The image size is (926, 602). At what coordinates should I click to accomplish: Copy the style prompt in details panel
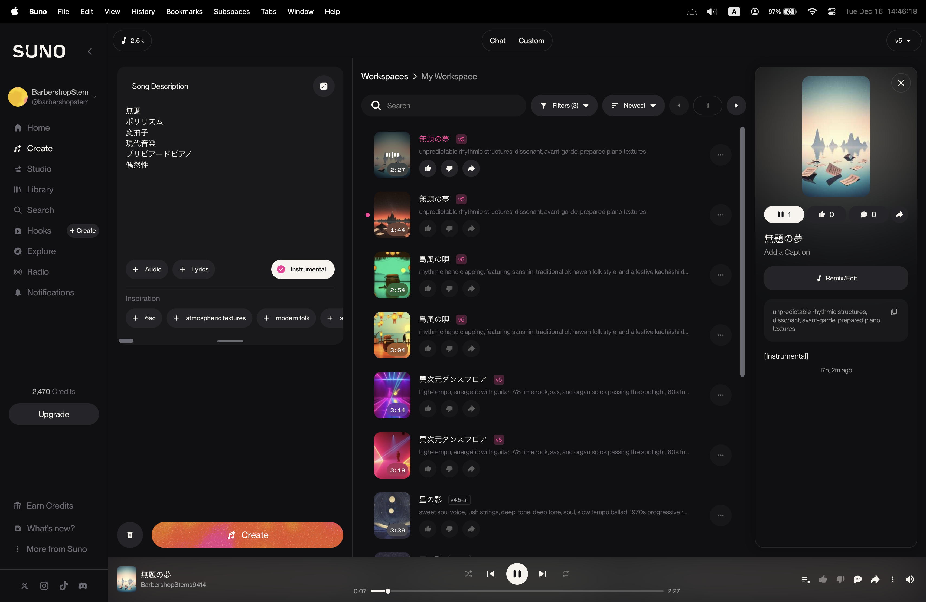(894, 312)
